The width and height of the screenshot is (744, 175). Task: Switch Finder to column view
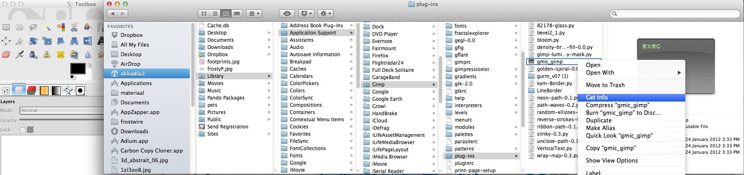[x=226, y=14]
